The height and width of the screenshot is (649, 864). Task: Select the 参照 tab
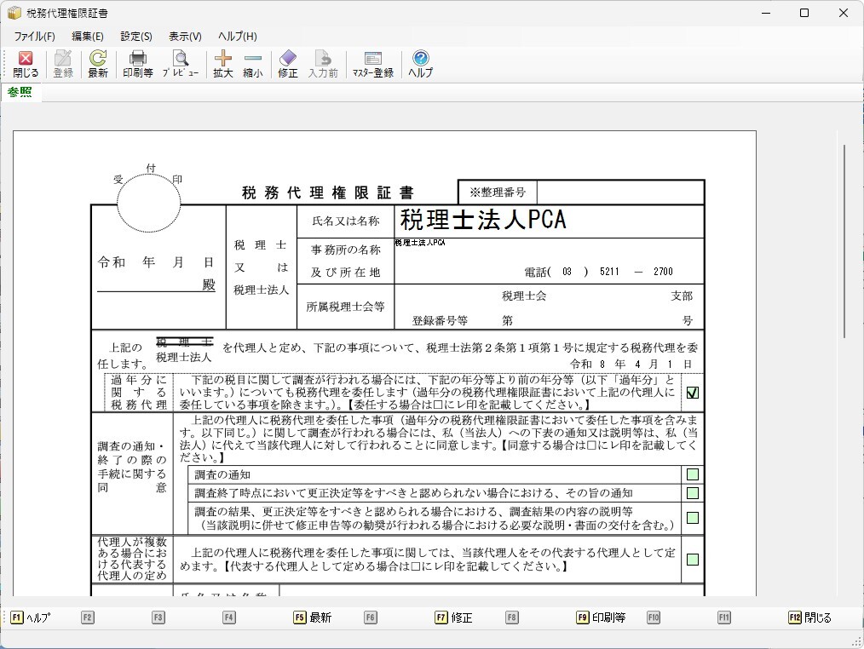20,92
